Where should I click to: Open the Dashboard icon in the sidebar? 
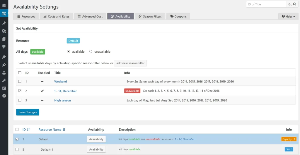point(4,5)
